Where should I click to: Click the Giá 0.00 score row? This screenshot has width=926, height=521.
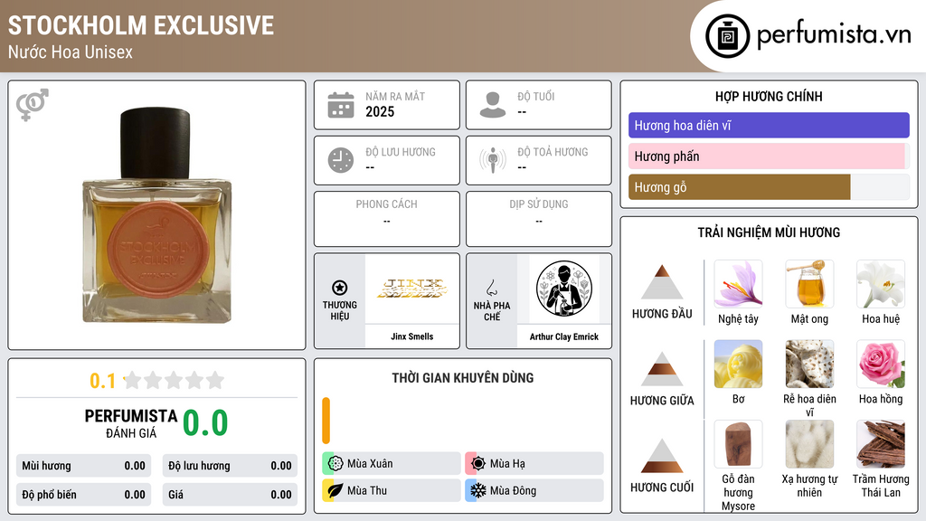tap(230, 495)
